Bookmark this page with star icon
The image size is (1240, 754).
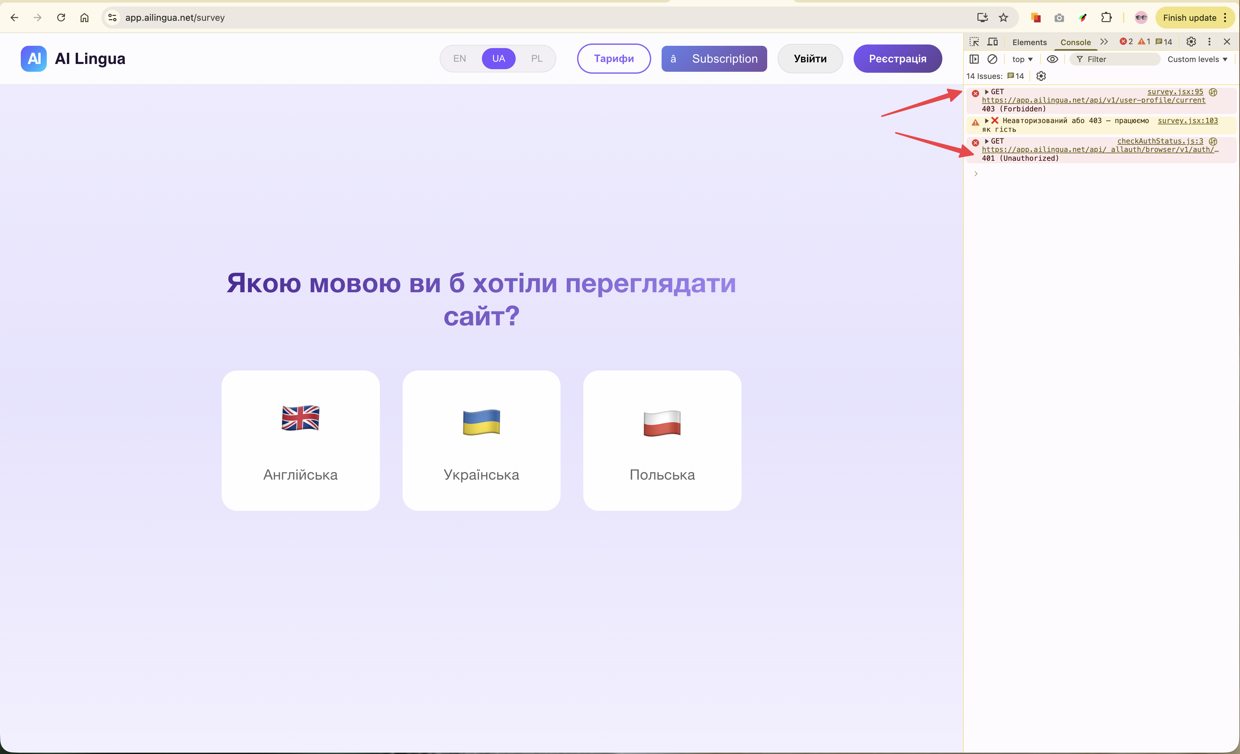[1003, 18]
